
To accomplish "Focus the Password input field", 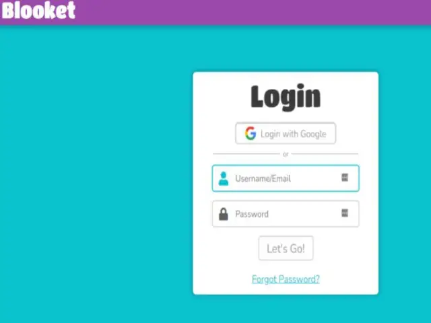I will (x=286, y=214).
